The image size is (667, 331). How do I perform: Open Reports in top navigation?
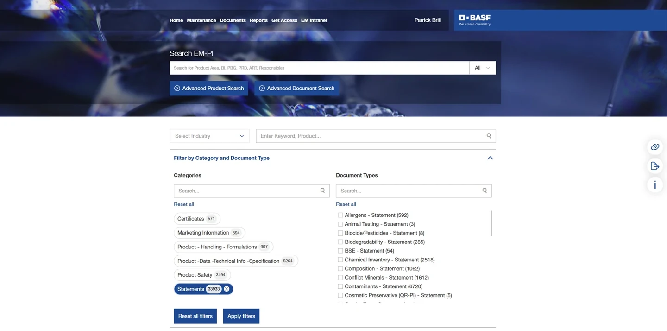[258, 20]
